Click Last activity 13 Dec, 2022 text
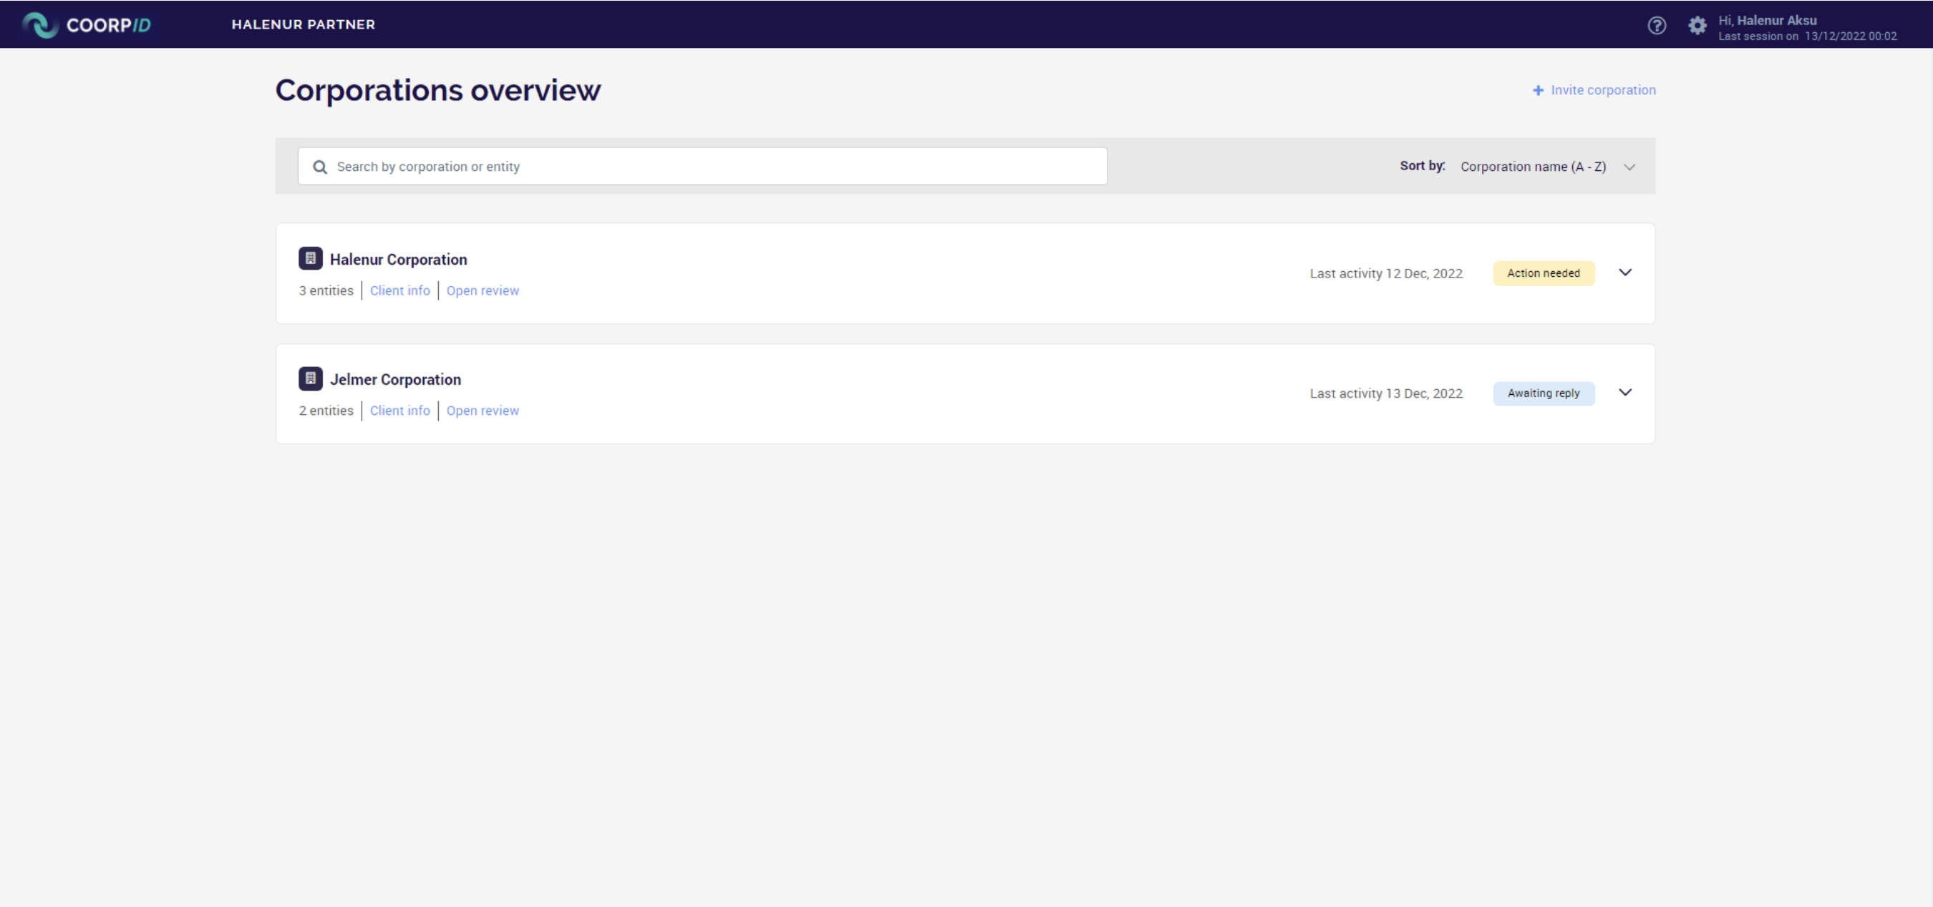The height and width of the screenshot is (907, 1933). pos(1386,393)
